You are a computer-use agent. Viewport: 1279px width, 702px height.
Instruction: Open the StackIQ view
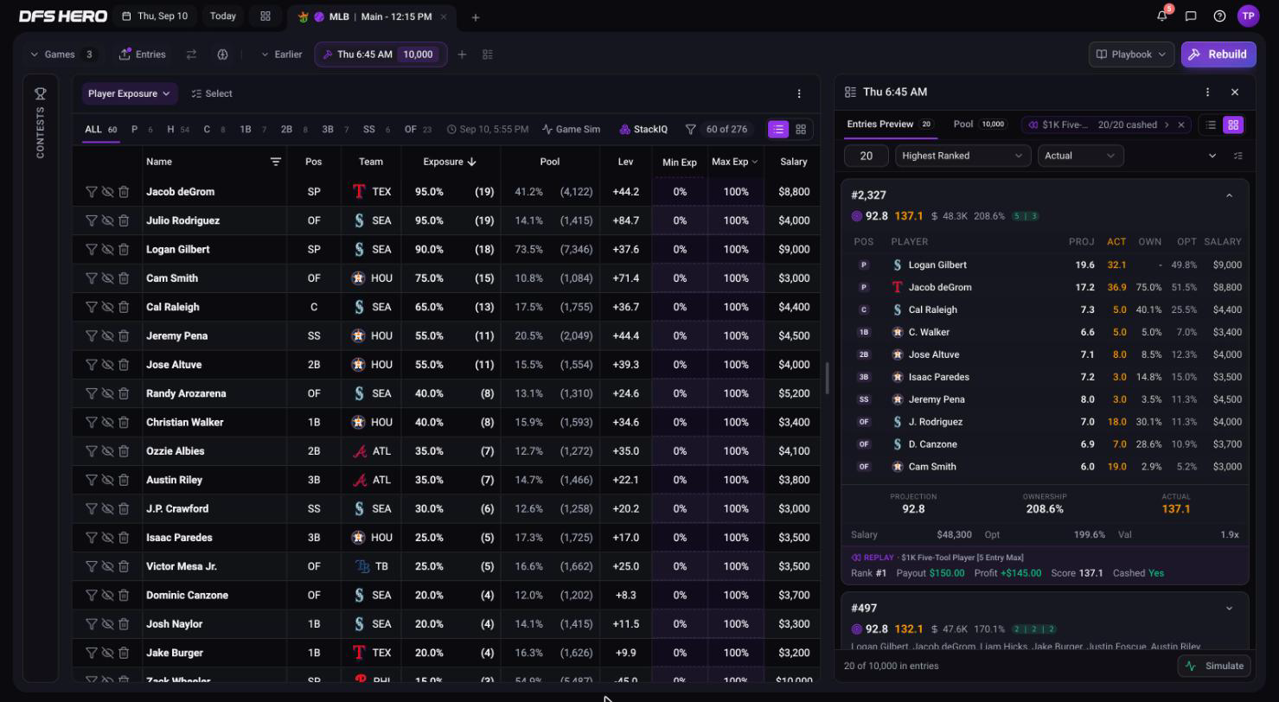tap(643, 130)
